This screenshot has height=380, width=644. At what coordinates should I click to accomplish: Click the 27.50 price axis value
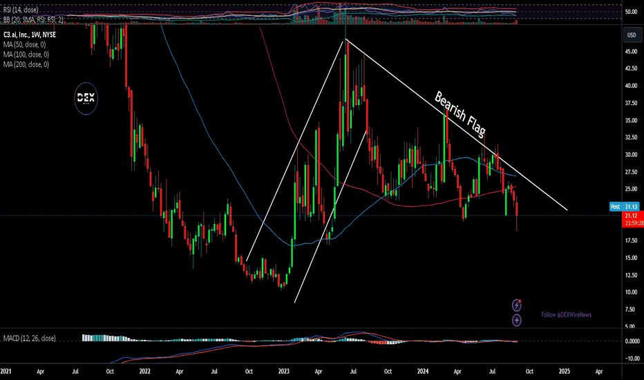(x=632, y=172)
